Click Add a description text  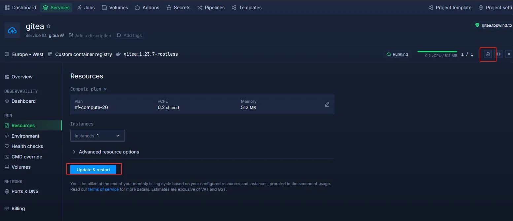pyautogui.click(x=93, y=36)
